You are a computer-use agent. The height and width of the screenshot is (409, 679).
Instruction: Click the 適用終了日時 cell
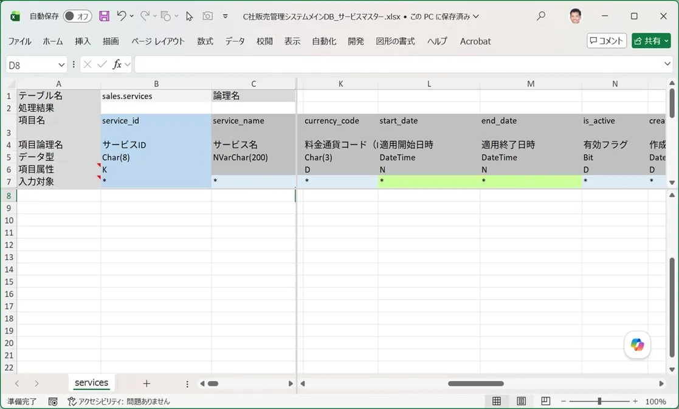[x=531, y=145]
